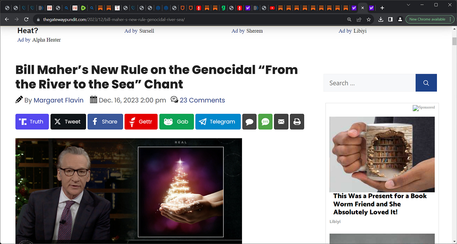Open author Margaret Flavin's page
This screenshot has height=244, width=457.
click(x=59, y=100)
